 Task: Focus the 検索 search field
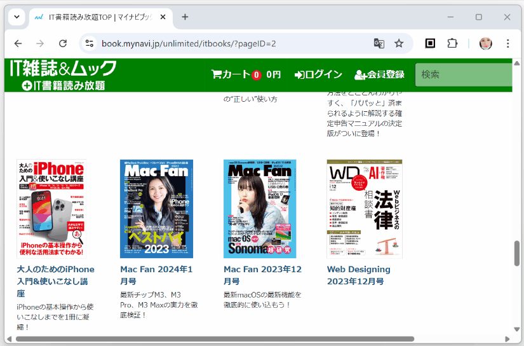[x=463, y=74]
